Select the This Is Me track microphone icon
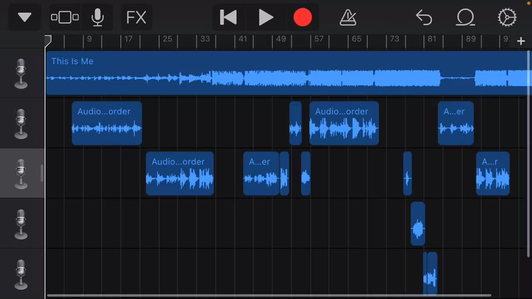The image size is (532, 299). [21, 73]
